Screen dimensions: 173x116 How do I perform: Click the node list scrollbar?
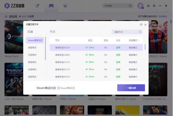coord(145,47)
